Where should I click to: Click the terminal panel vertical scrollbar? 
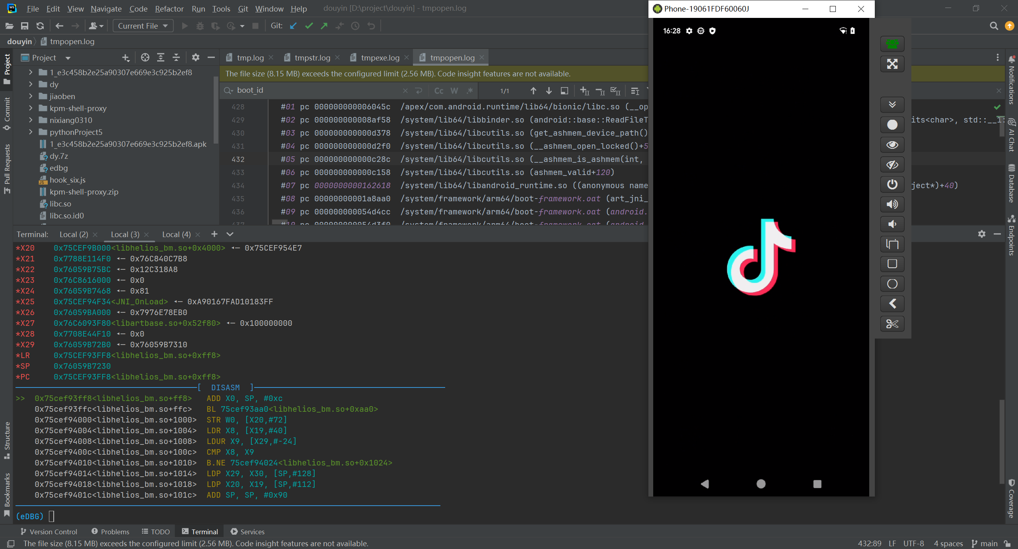1001,442
